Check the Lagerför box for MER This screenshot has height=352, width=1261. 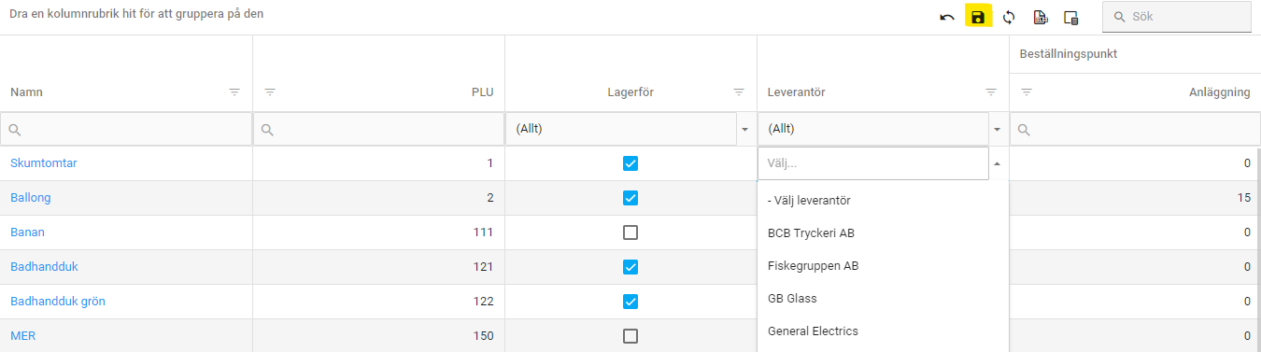tap(630, 336)
